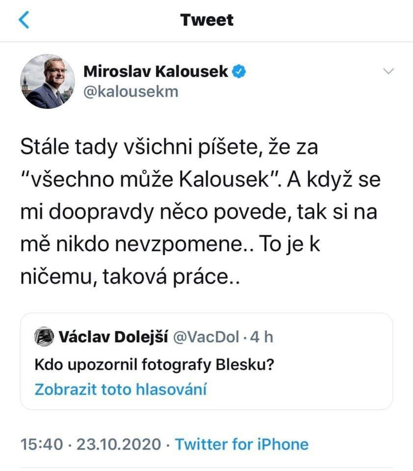The height and width of the screenshot is (471, 413).
Task: Open Václav Dolejší's small avatar
Action: [44, 336]
